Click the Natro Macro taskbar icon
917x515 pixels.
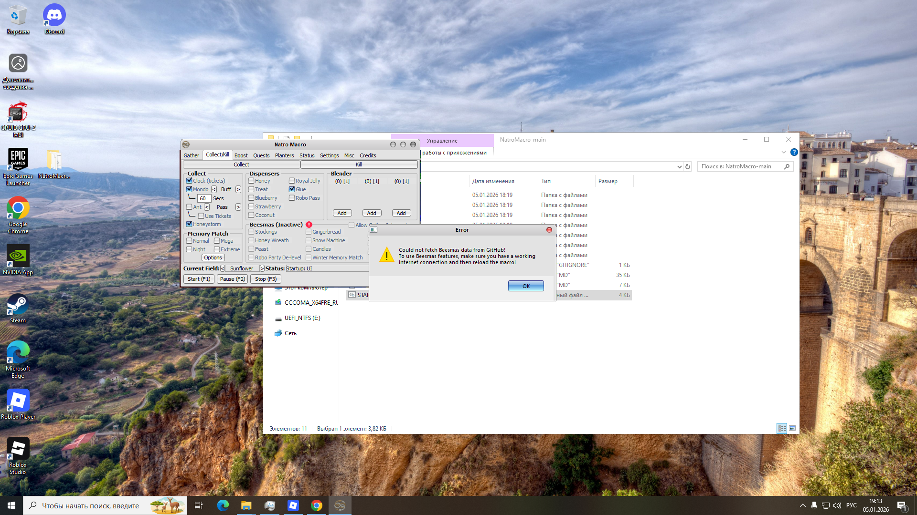pos(340,505)
